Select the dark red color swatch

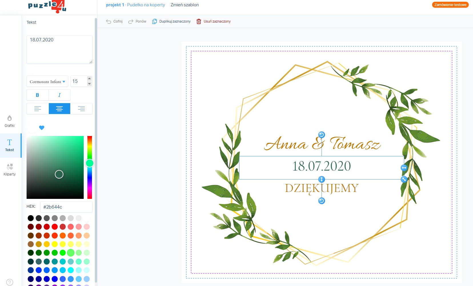(x=31, y=227)
